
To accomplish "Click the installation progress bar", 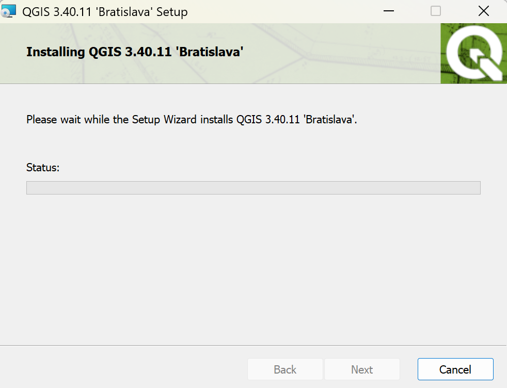I will [x=253, y=188].
